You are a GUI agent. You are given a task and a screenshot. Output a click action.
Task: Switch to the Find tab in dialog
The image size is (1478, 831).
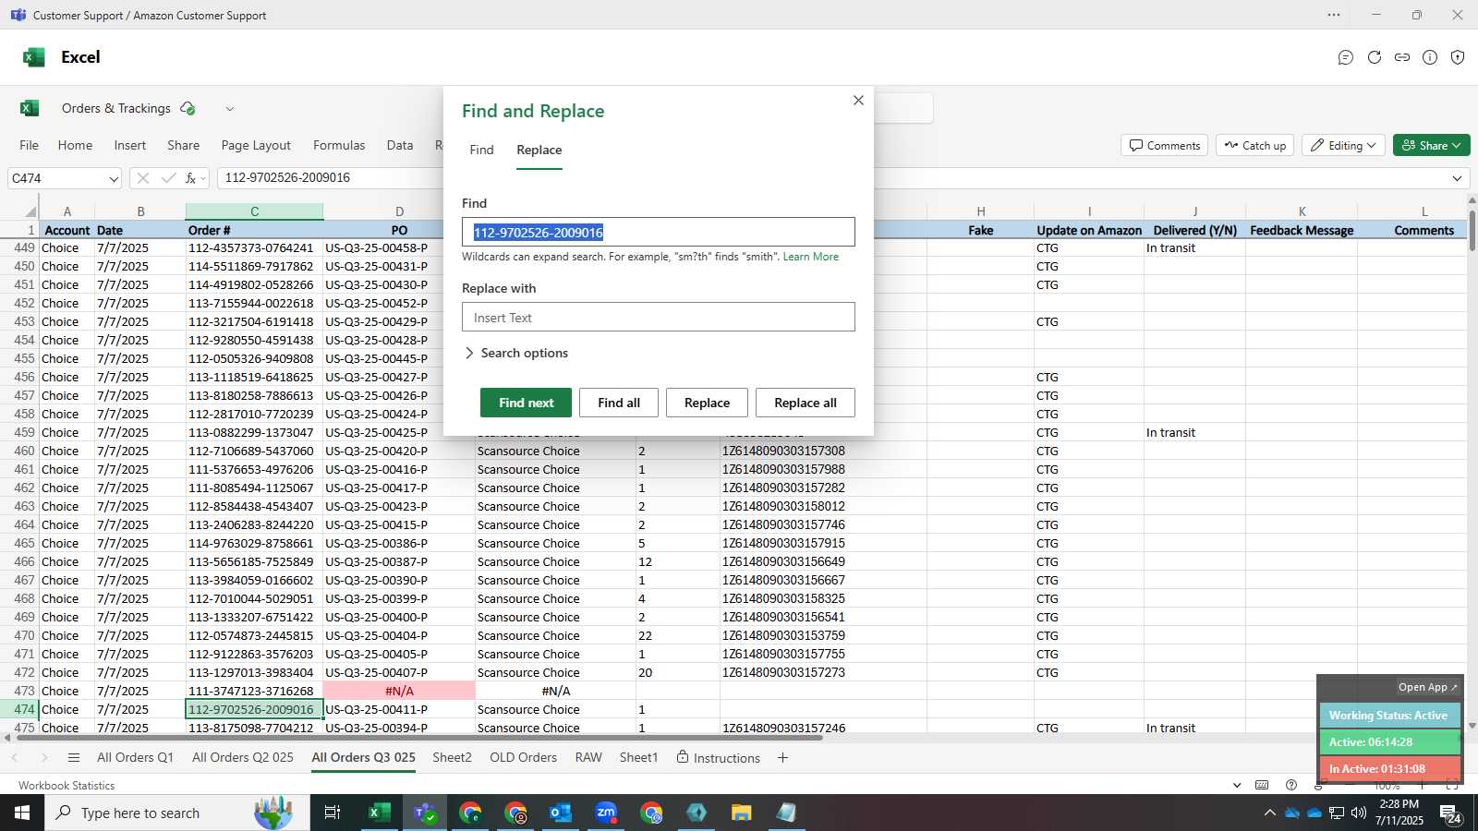click(x=481, y=150)
